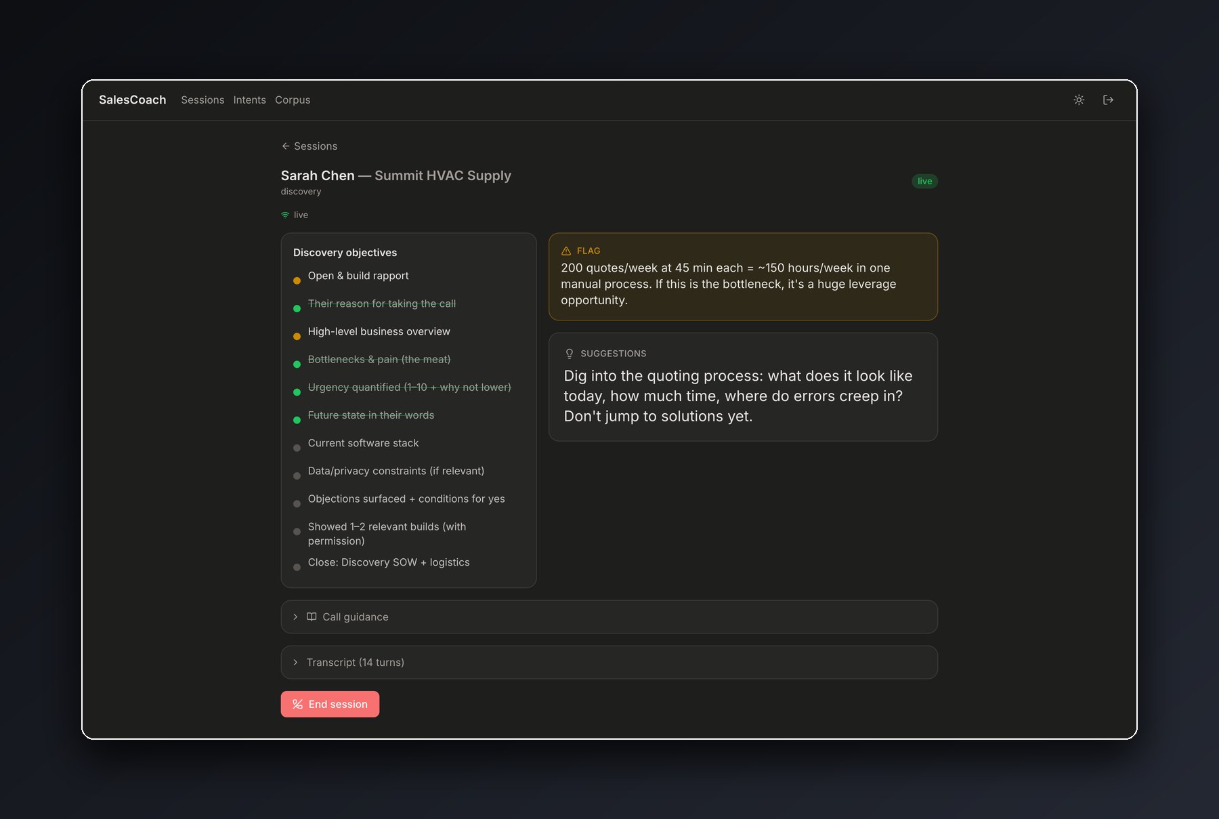The height and width of the screenshot is (819, 1219).
Task: Click the suggestion text about quoting process
Action: point(738,396)
